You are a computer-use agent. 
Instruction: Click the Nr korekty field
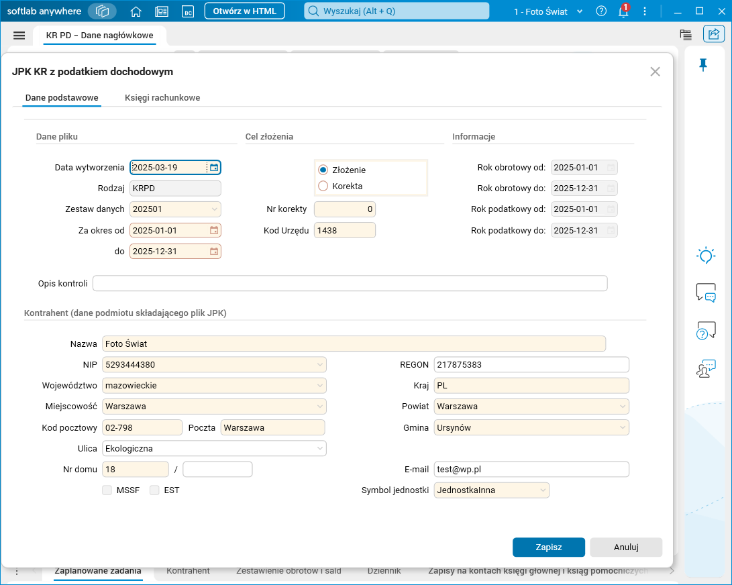coord(344,209)
